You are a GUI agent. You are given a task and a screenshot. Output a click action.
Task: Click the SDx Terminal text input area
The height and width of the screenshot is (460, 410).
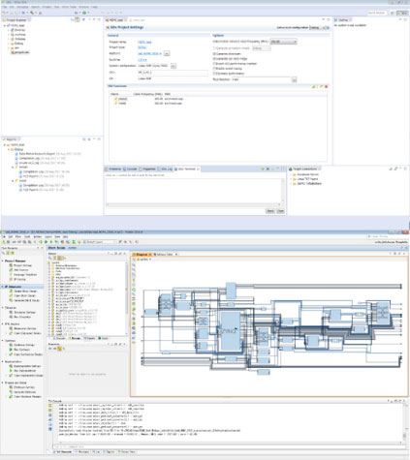(193, 191)
